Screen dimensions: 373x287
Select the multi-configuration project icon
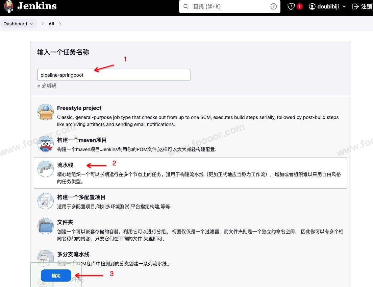tap(46, 201)
